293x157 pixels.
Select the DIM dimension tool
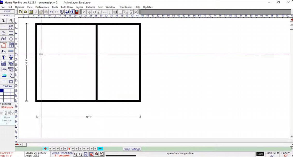click(x=11, y=27)
